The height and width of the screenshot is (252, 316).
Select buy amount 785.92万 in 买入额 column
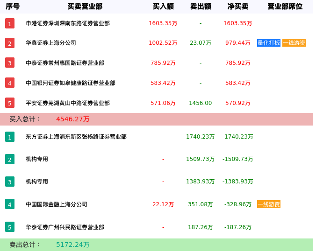163,63
